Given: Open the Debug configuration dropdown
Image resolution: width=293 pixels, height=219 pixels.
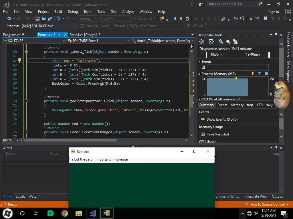Looking at the screenshot, I should [88, 19].
